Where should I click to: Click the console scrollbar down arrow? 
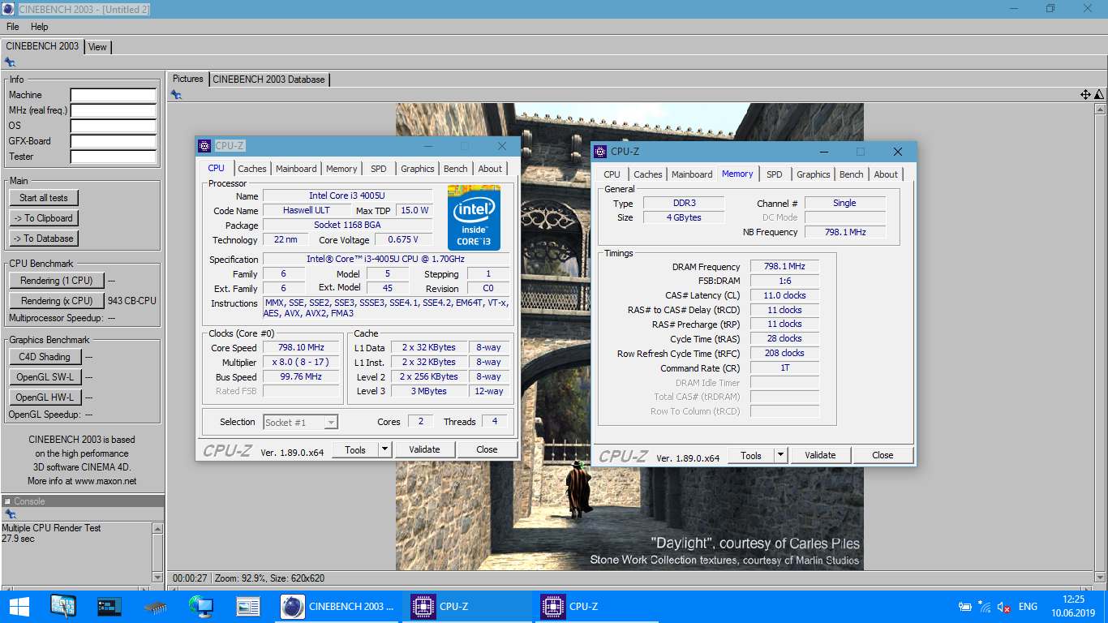[x=157, y=577]
